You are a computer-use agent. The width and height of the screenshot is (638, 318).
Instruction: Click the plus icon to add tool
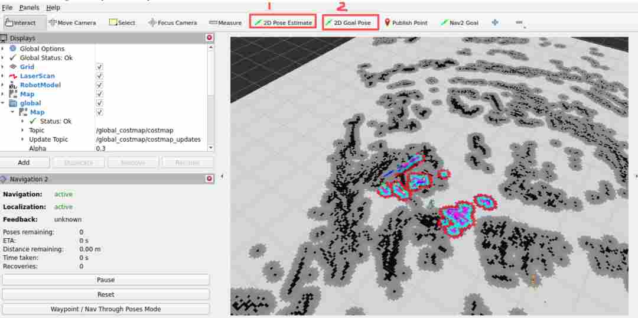point(495,22)
